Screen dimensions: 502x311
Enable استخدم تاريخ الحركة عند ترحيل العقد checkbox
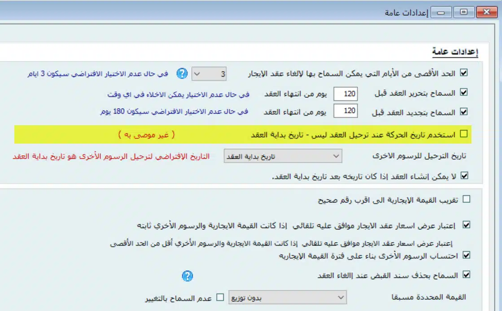tap(463, 134)
